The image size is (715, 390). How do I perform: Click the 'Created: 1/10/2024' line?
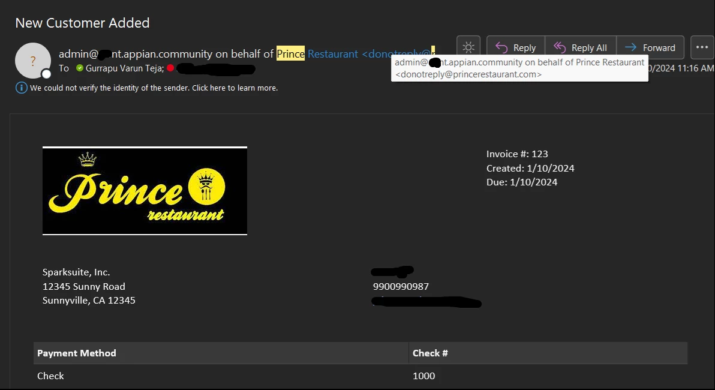(530, 169)
